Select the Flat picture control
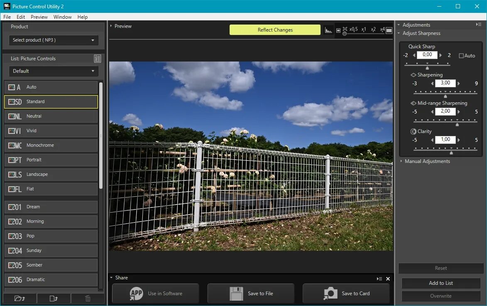Screen dimensions: 487x306 (51, 189)
